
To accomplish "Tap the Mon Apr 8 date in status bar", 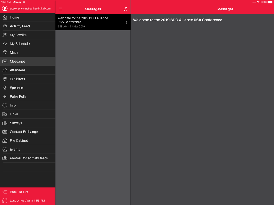I will click(19, 2).
